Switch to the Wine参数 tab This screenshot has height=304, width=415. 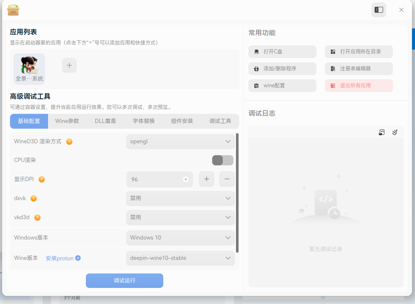(x=67, y=121)
